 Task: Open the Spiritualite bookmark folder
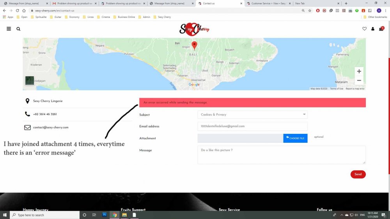tap(39, 17)
